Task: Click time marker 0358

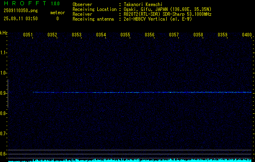Action: [198, 35]
